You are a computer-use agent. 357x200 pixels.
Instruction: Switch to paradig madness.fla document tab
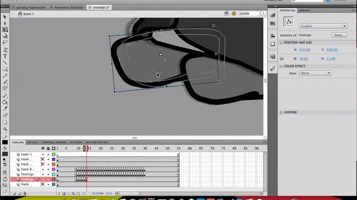pyautogui.click(x=31, y=7)
